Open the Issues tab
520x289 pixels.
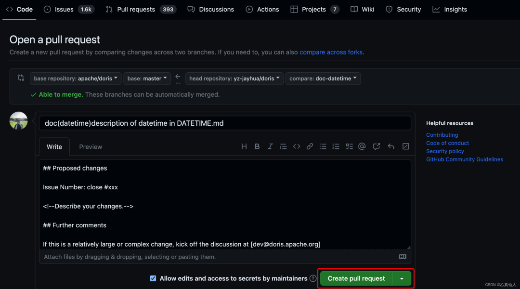coord(69,9)
